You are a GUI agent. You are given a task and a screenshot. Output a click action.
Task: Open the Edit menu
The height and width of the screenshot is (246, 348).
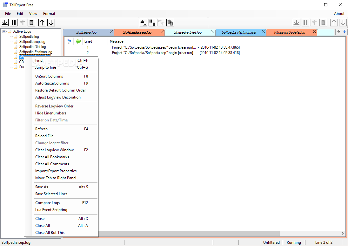20,14
